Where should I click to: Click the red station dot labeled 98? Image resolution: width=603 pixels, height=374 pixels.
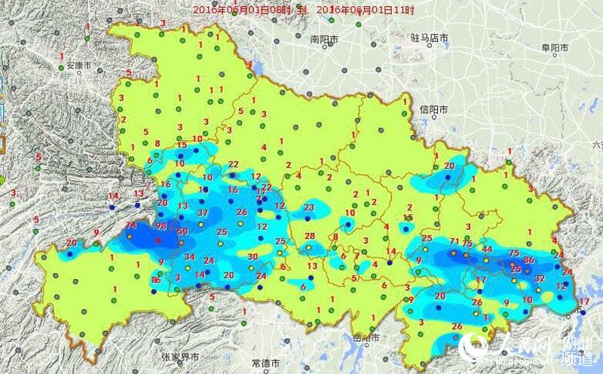[x=159, y=240]
